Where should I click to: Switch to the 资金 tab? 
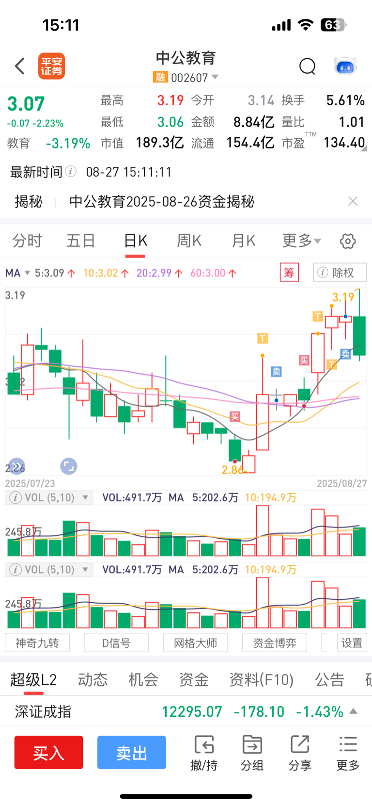coord(193,680)
